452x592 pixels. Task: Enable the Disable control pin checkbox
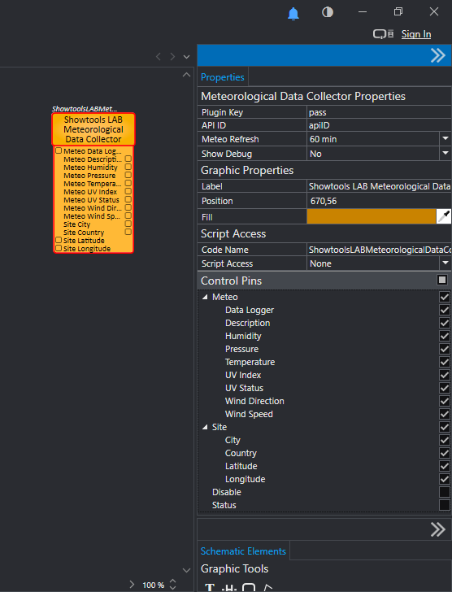click(445, 492)
